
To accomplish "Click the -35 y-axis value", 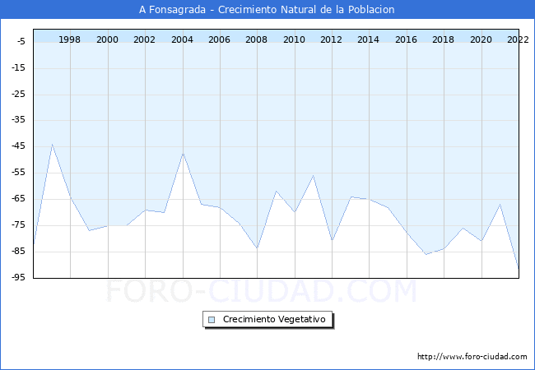I will point(18,120).
